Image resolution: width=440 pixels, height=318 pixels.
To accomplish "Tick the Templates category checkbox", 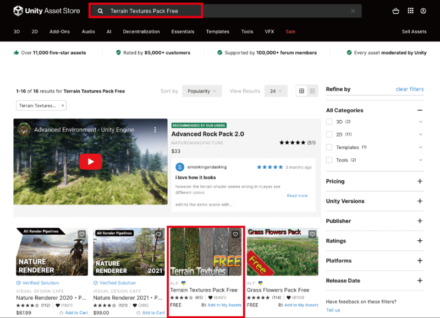I will (x=329, y=147).
